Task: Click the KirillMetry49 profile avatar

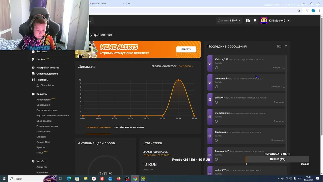Action: tap(264, 21)
